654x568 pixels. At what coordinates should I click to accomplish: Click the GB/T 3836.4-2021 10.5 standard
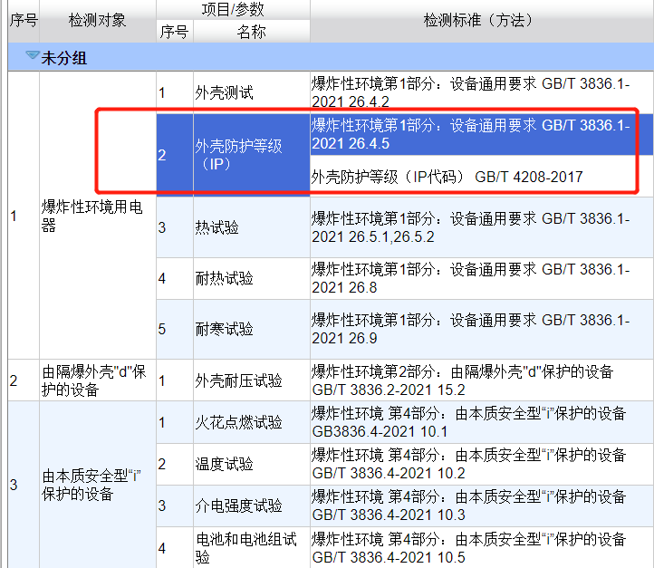click(482, 548)
